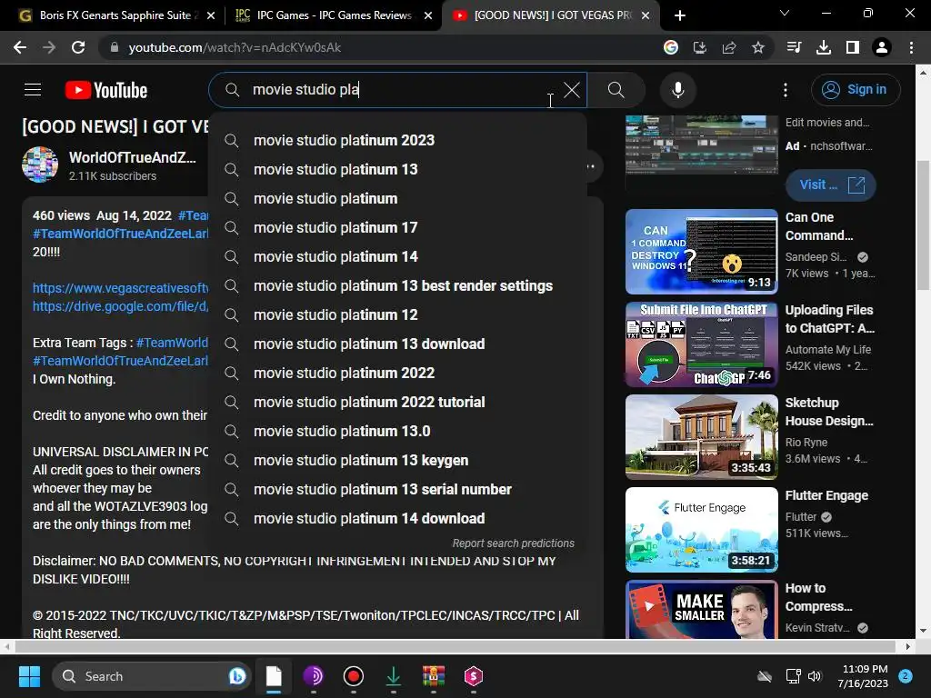The width and height of the screenshot is (931, 698).
Task: Choose platinum 2022 tutorial suggestion
Action: (x=397, y=402)
